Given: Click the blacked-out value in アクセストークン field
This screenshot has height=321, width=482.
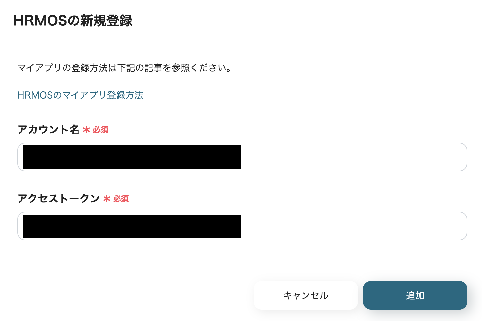Looking at the screenshot, I should [x=132, y=226].
